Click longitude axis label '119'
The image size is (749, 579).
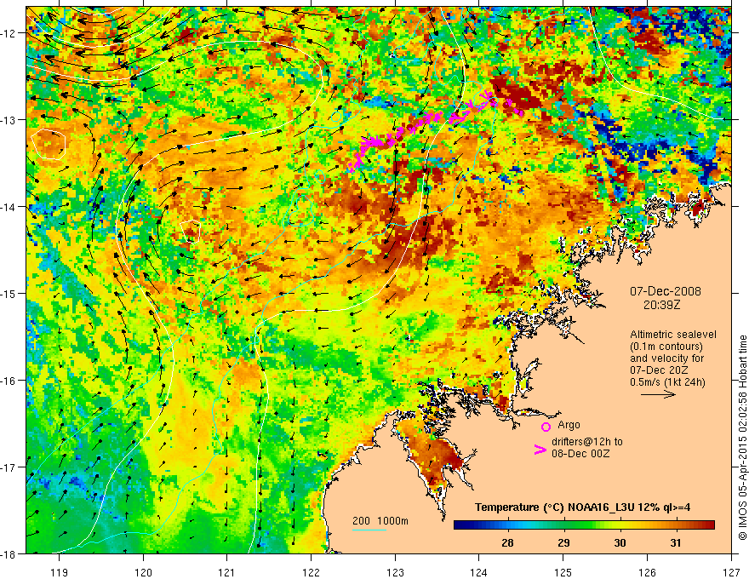tap(60, 572)
